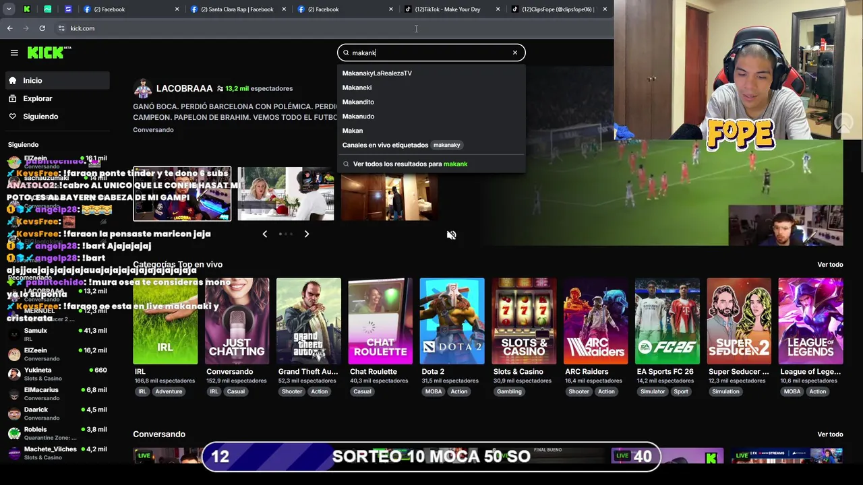
Task: Select the MakanakyLaRealezaTV suggestion
Action: tap(377, 73)
